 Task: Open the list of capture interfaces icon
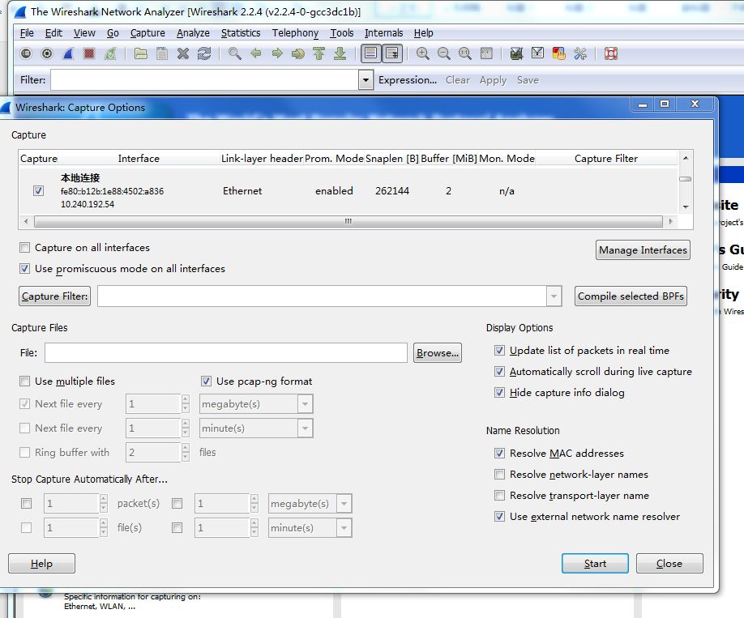point(26,53)
